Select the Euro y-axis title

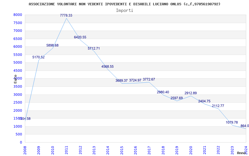[x=15, y=79]
